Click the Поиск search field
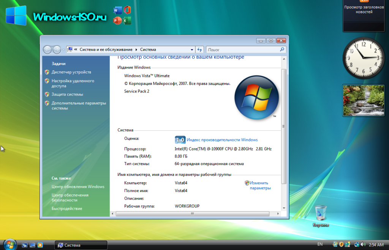Viewport: 389px width, 250px height. 243,50
